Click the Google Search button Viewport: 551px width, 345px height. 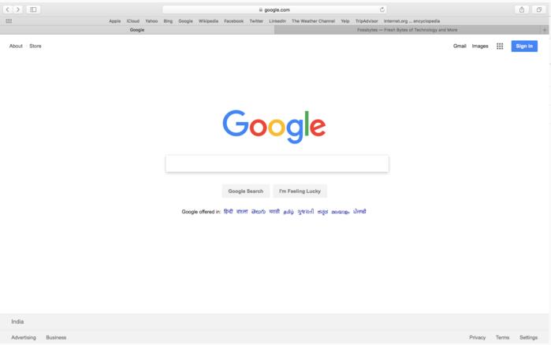pos(246,191)
